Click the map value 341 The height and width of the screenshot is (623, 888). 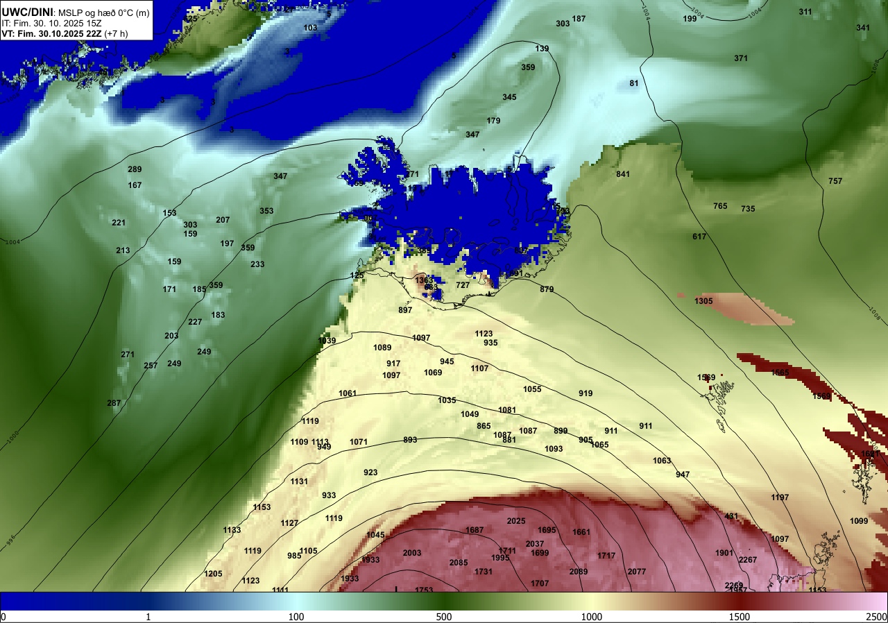click(x=863, y=28)
